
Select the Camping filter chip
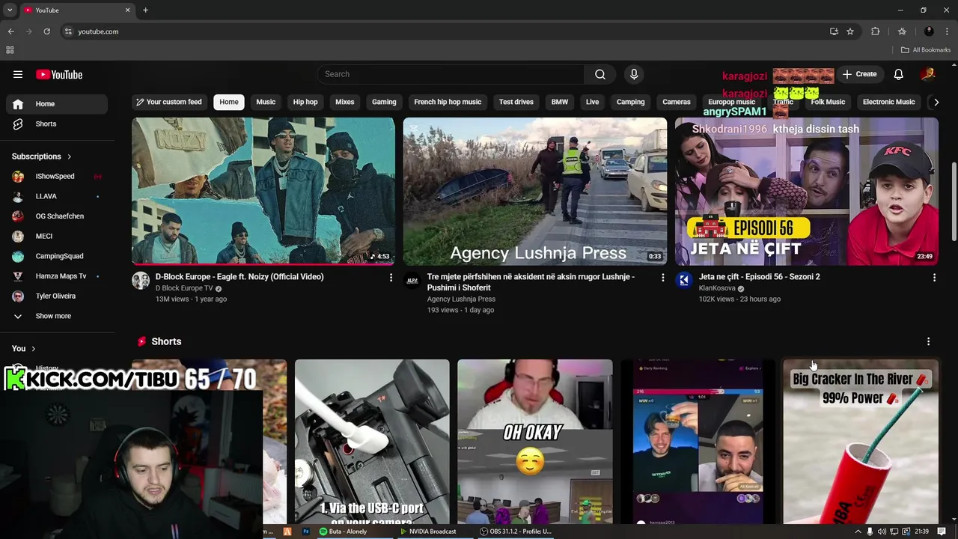click(x=630, y=102)
